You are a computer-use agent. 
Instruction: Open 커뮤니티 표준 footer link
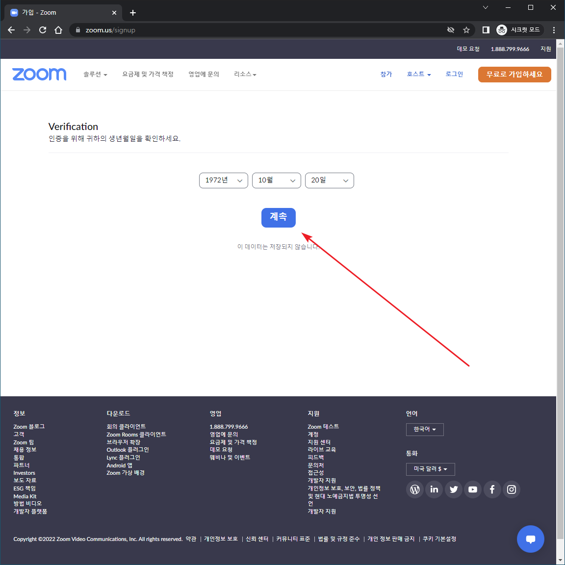click(293, 539)
